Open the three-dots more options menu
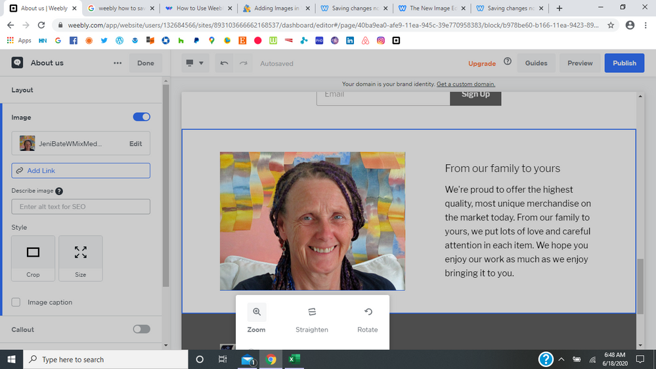The height and width of the screenshot is (369, 656). 118,63
